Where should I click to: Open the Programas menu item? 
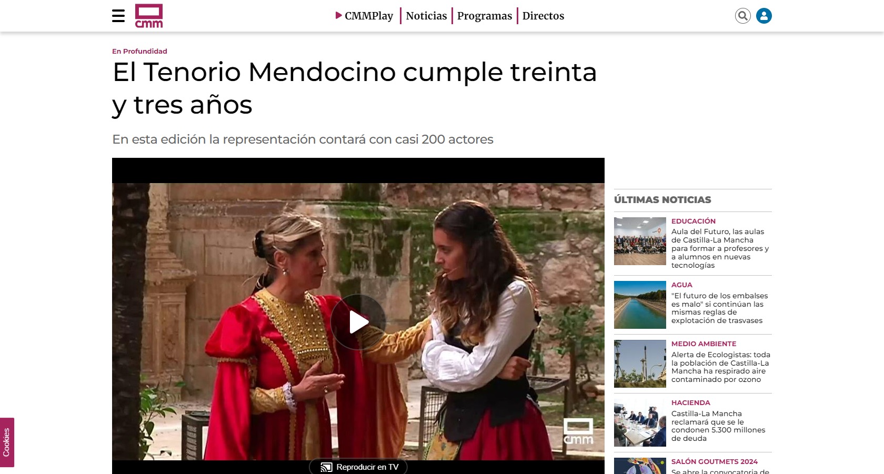(485, 16)
